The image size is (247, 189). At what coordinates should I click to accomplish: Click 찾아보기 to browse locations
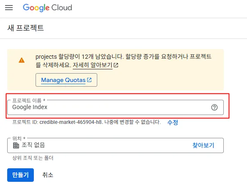click(x=203, y=145)
